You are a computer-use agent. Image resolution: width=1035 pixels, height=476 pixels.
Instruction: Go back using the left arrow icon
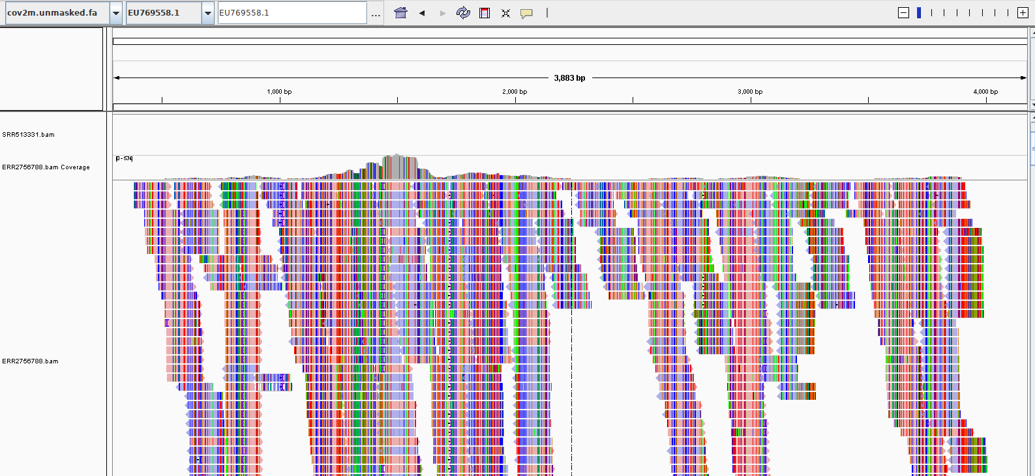point(422,13)
